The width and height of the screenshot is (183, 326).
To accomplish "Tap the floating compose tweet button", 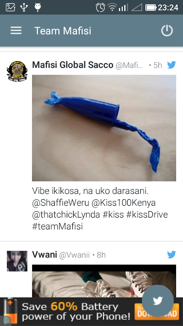I will click(158, 301).
